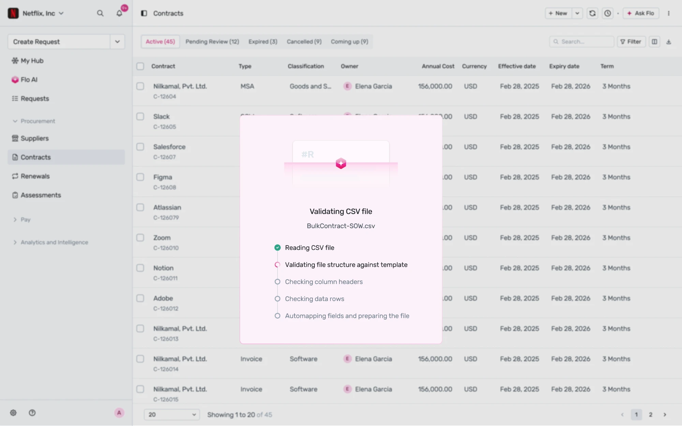Open the New button dropdown arrow
The width and height of the screenshot is (682, 426).
pos(577,13)
